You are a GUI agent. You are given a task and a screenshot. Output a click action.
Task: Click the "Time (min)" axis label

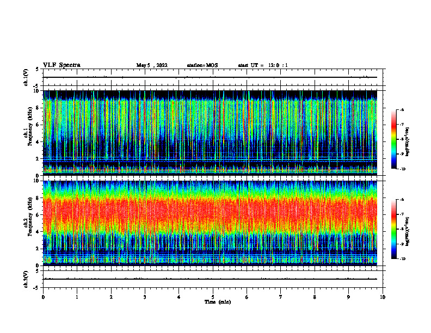[x=218, y=302]
